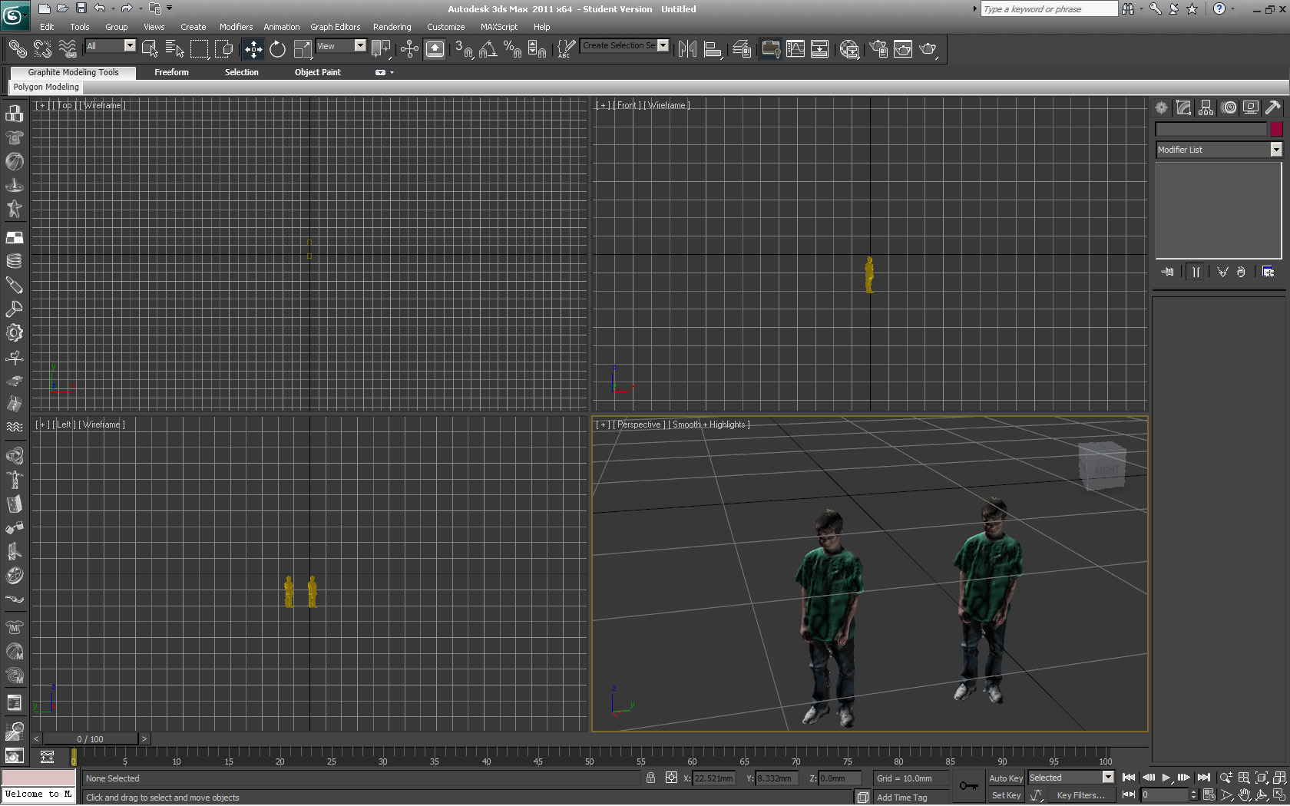Open the Motion command panel tab

1229,108
